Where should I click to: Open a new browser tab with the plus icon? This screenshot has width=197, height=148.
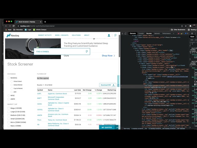45,22
